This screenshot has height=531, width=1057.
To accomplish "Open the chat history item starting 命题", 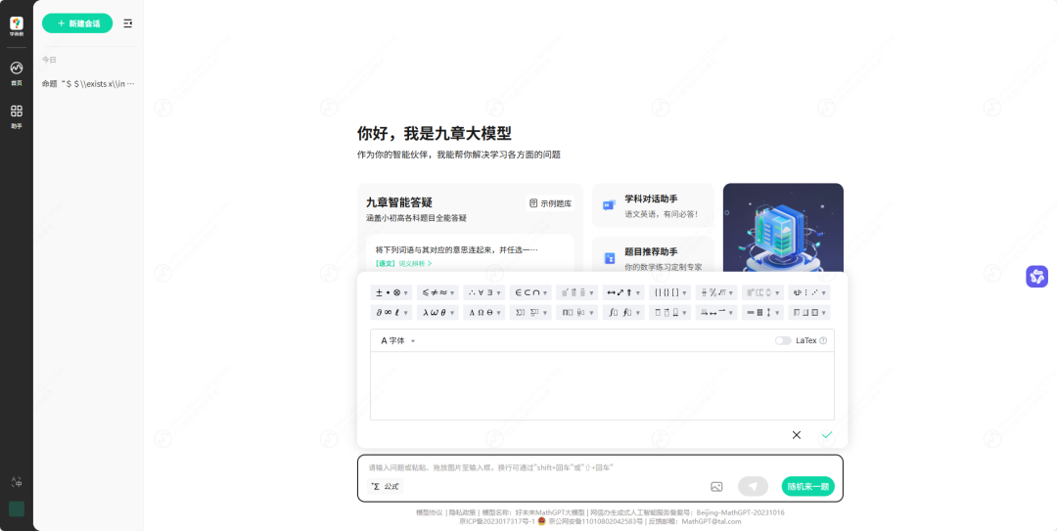I will 88,83.
